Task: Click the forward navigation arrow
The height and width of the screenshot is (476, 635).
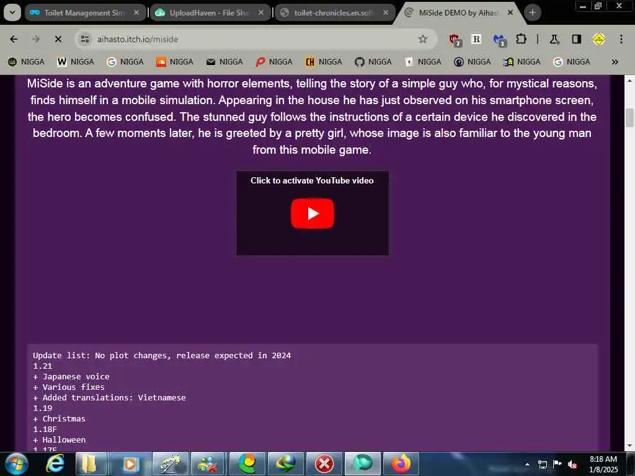Action: coord(36,39)
